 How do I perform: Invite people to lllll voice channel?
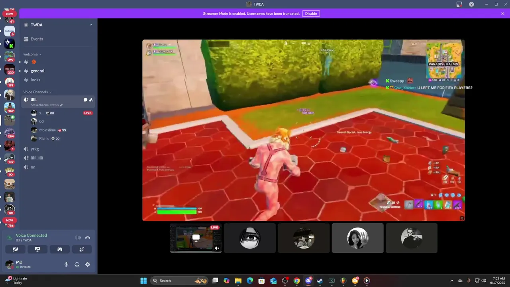click(91, 100)
